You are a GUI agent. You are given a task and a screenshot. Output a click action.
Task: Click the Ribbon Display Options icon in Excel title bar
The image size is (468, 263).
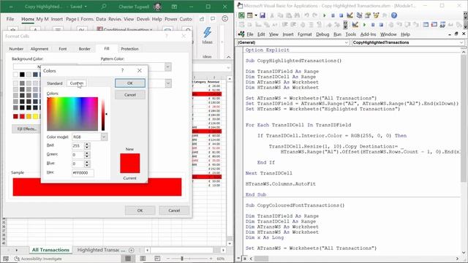pos(174,7)
